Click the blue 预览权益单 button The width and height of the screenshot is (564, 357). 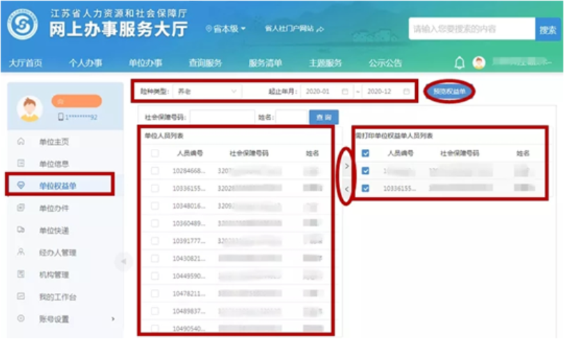point(449,91)
